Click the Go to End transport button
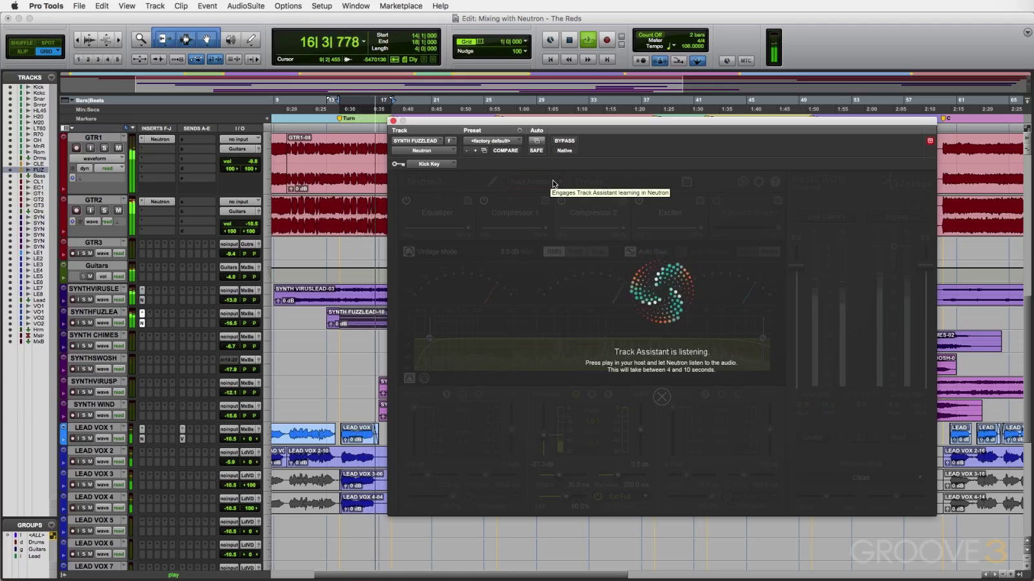The image size is (1034, 581). pos(607,59)
